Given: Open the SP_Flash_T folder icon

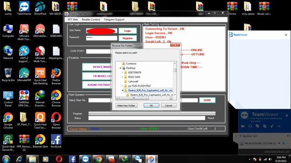Looking at the screenshot, I should [x=24, y=119].
